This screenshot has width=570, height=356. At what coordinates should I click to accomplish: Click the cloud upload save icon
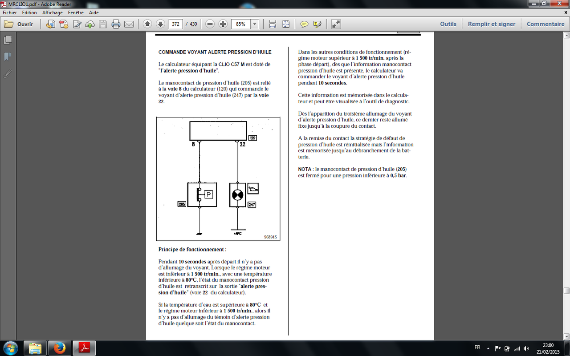click(x=90, y=24)
